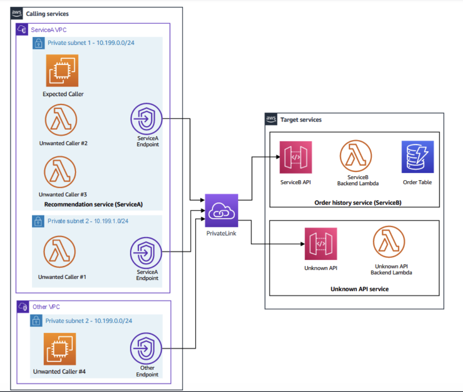
Task: Click 'Recommendation service (ServiceA)' text
Action: [x=93, y=204]
